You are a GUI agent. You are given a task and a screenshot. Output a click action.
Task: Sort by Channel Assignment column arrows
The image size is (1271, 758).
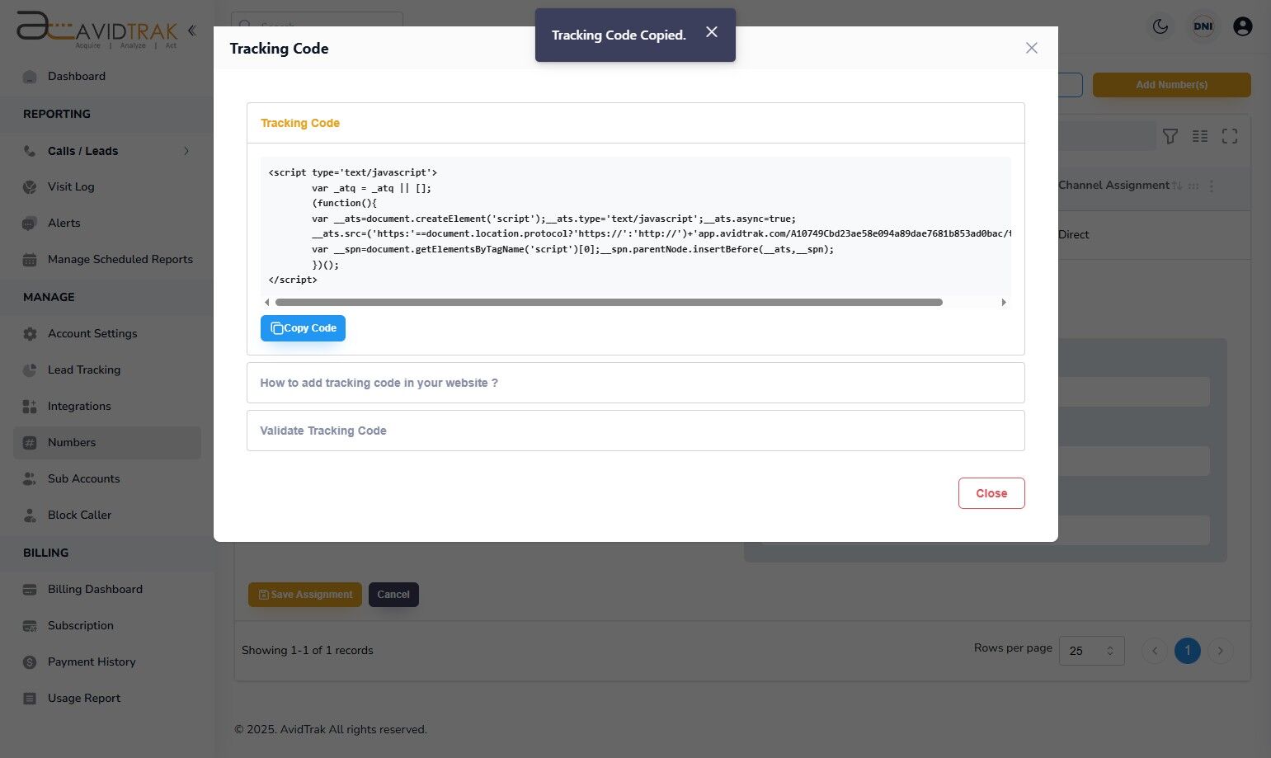1177,186
